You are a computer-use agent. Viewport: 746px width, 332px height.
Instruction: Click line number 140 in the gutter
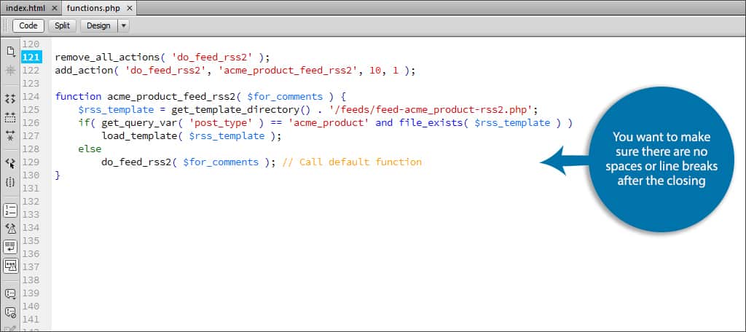pos(31,307)
